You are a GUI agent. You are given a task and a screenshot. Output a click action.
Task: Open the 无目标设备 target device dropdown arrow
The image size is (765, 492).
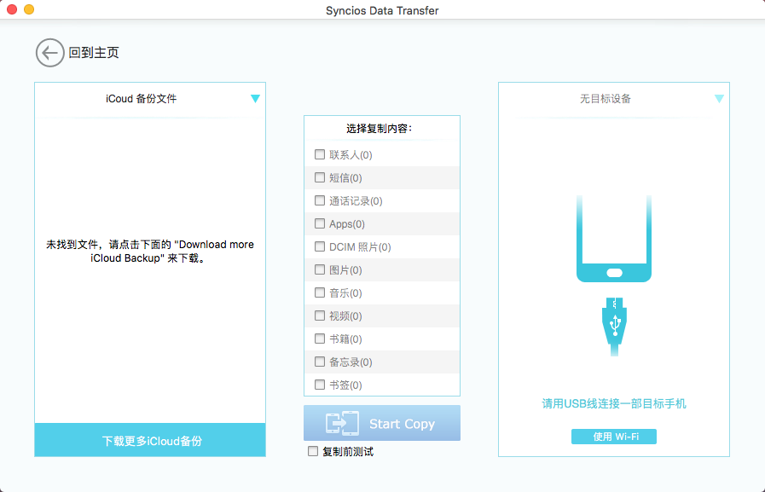tap(719, 99)
